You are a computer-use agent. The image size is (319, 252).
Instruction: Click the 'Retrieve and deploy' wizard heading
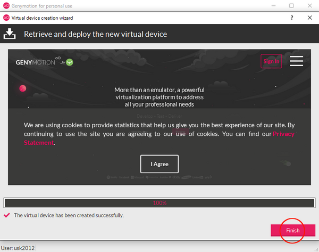(96, 34)
